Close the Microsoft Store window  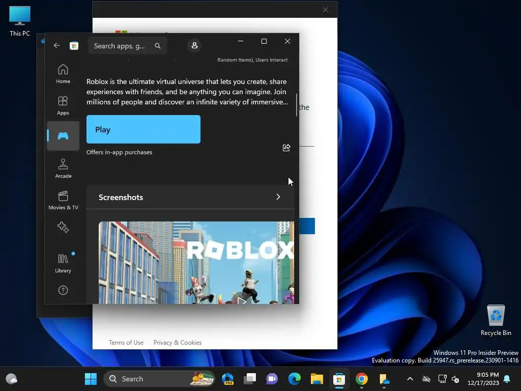click(x=287, y=41)
